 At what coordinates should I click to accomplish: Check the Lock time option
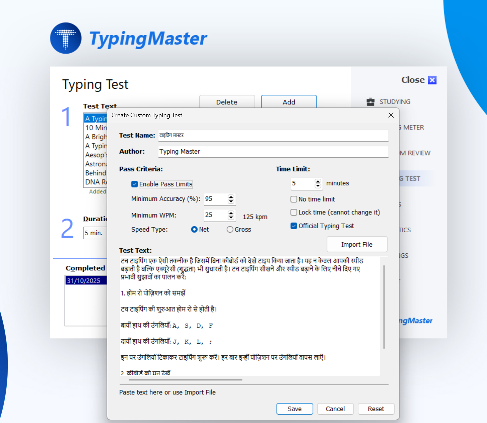(294, 212)
